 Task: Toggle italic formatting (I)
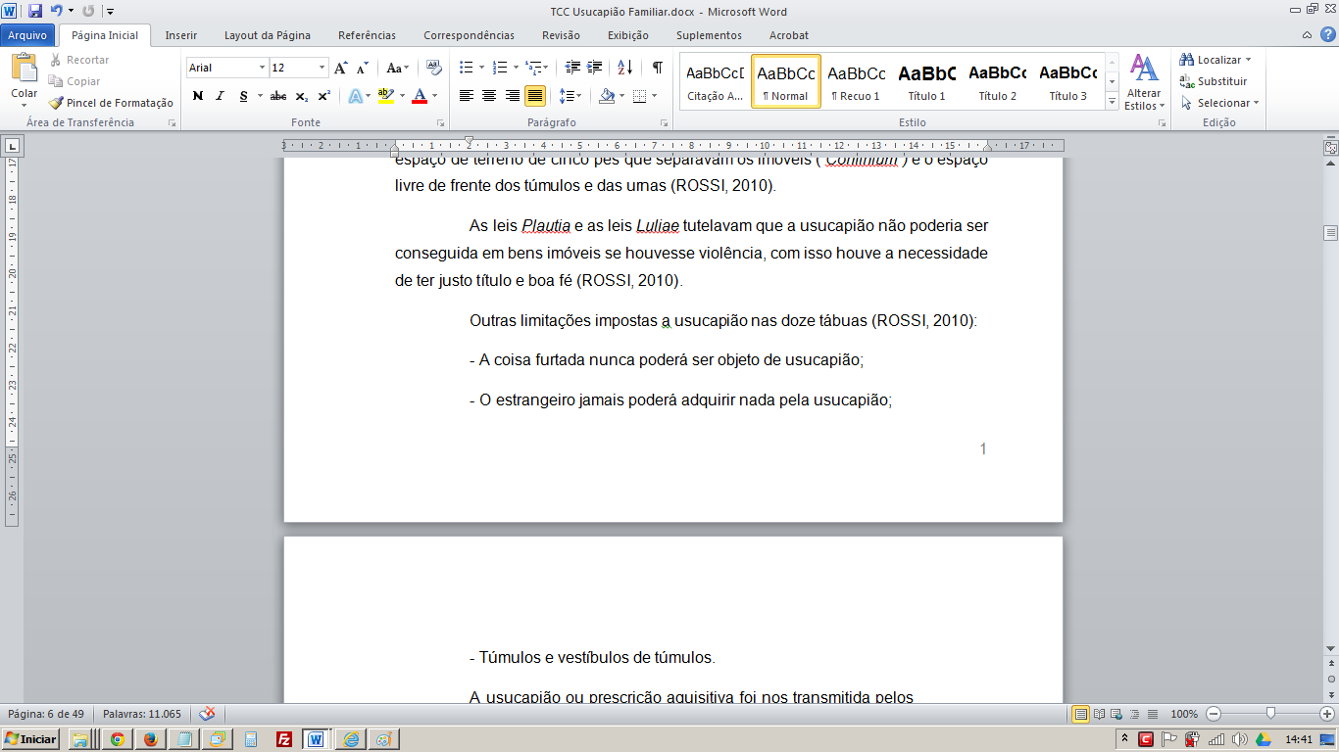220,96
